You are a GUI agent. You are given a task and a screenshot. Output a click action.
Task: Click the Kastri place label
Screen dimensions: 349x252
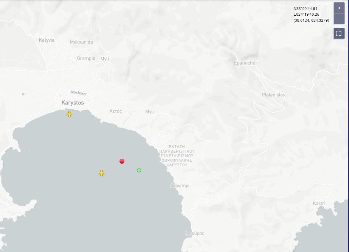[x=319, y=203]
